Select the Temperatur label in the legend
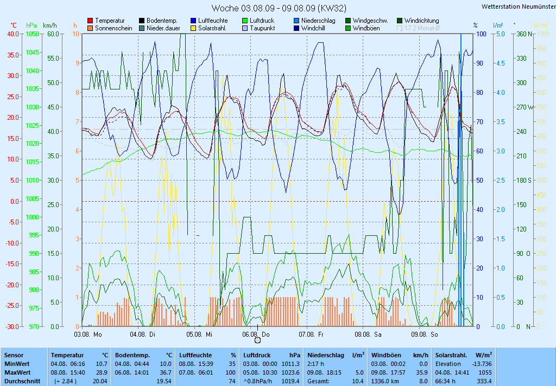Viewport: 556px width, 386px height. (x=110, y=21)
